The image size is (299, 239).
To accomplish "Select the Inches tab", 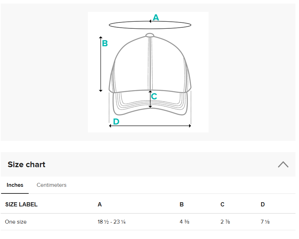I will pos(15,185).
